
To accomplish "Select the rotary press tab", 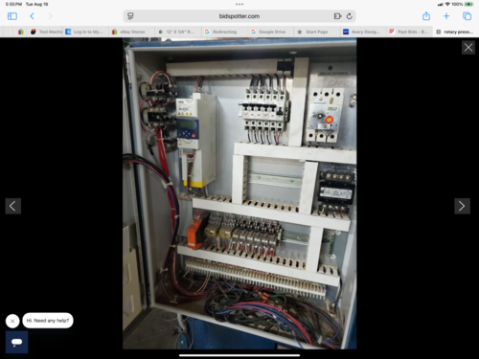I will [x=456, y=32].
